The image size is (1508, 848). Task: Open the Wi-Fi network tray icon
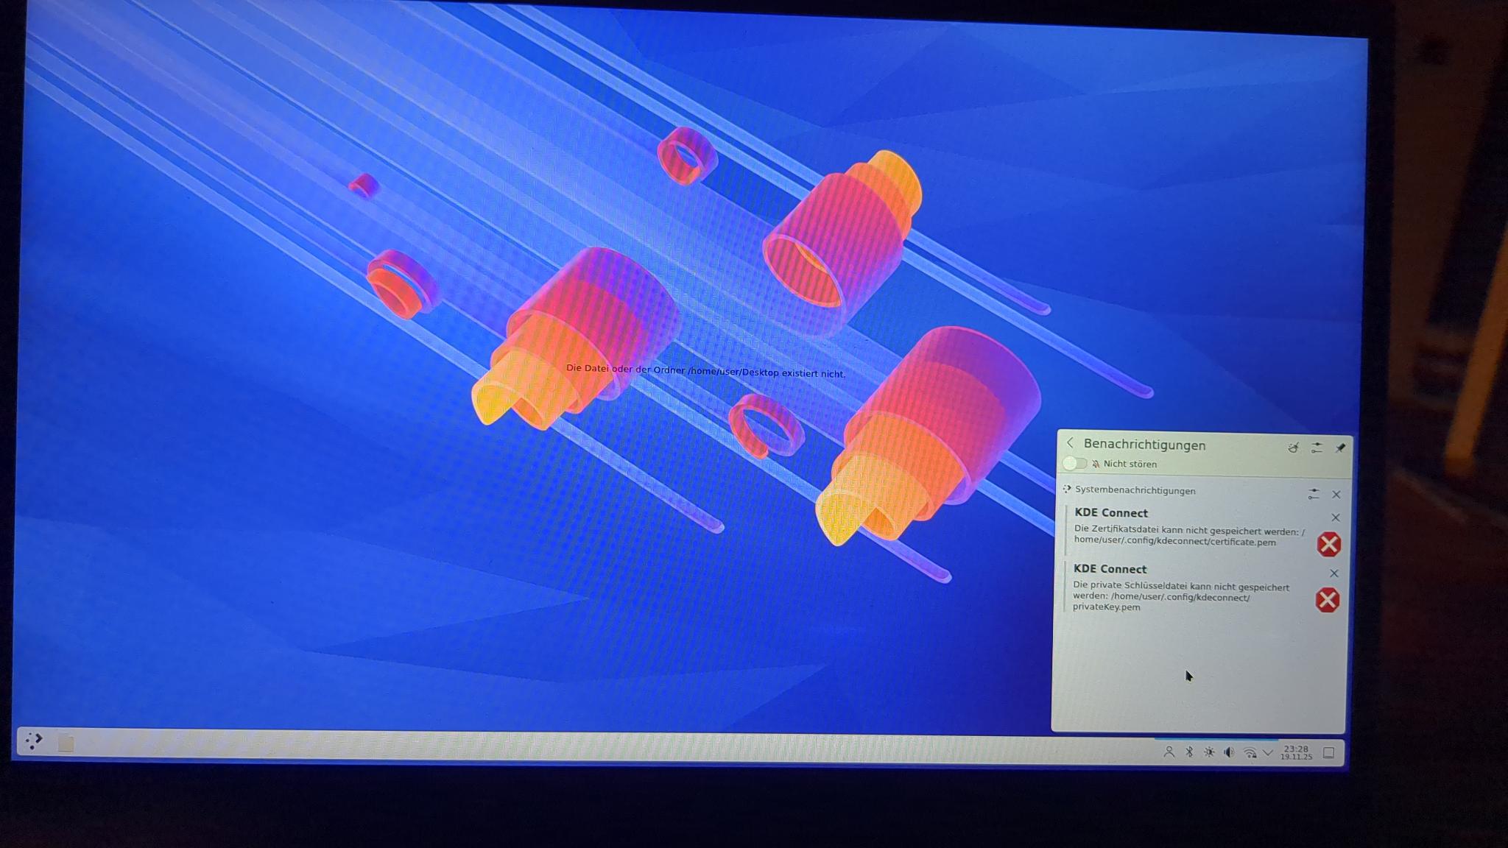[1250, 753]
